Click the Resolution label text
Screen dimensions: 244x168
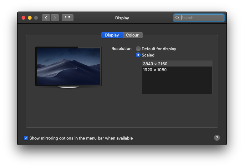point(122,49)
